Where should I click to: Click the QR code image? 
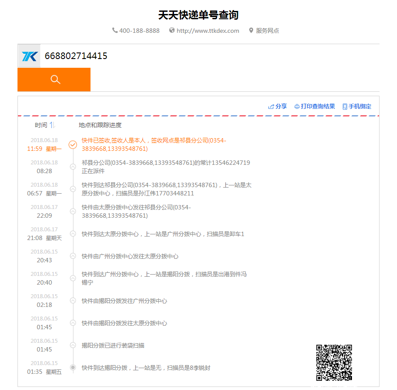[x=334, y=362]
